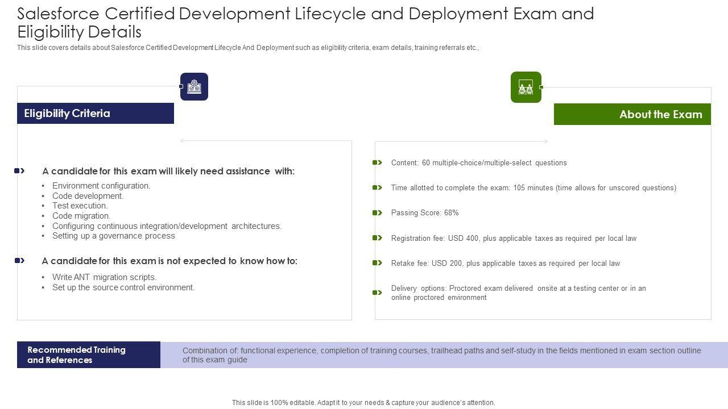Select the "Test execution." bullet
The width and height of the screenshot is (728, 409).
[80, 206]
